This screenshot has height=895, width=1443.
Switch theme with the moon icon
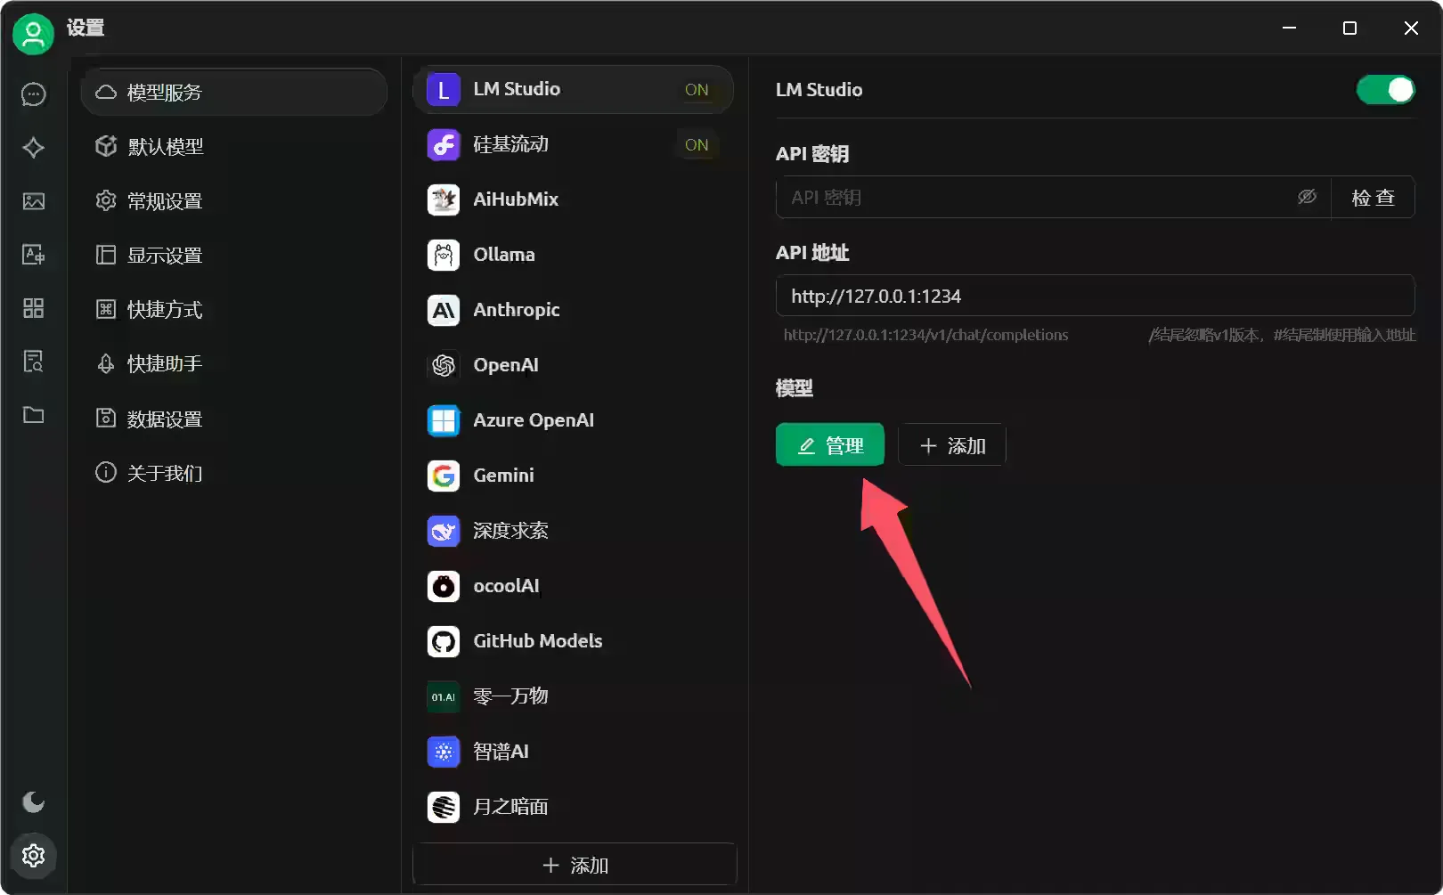tap(34, 802)
